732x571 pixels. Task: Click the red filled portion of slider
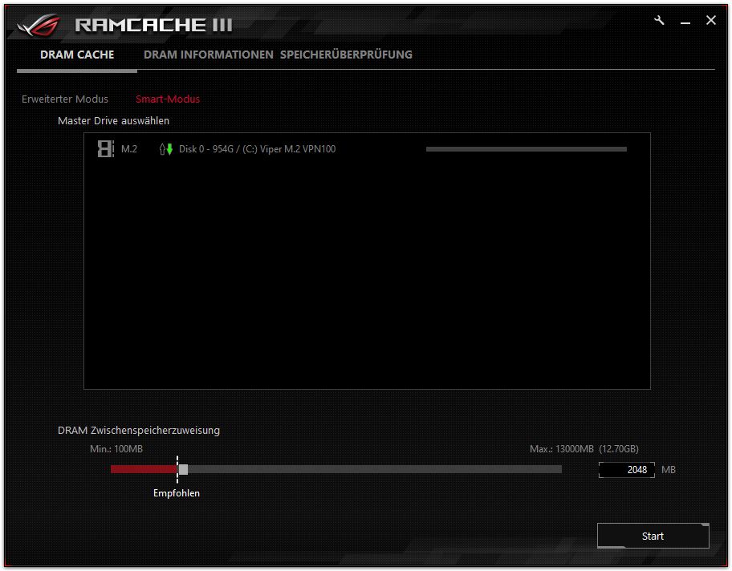pos(144,469)
